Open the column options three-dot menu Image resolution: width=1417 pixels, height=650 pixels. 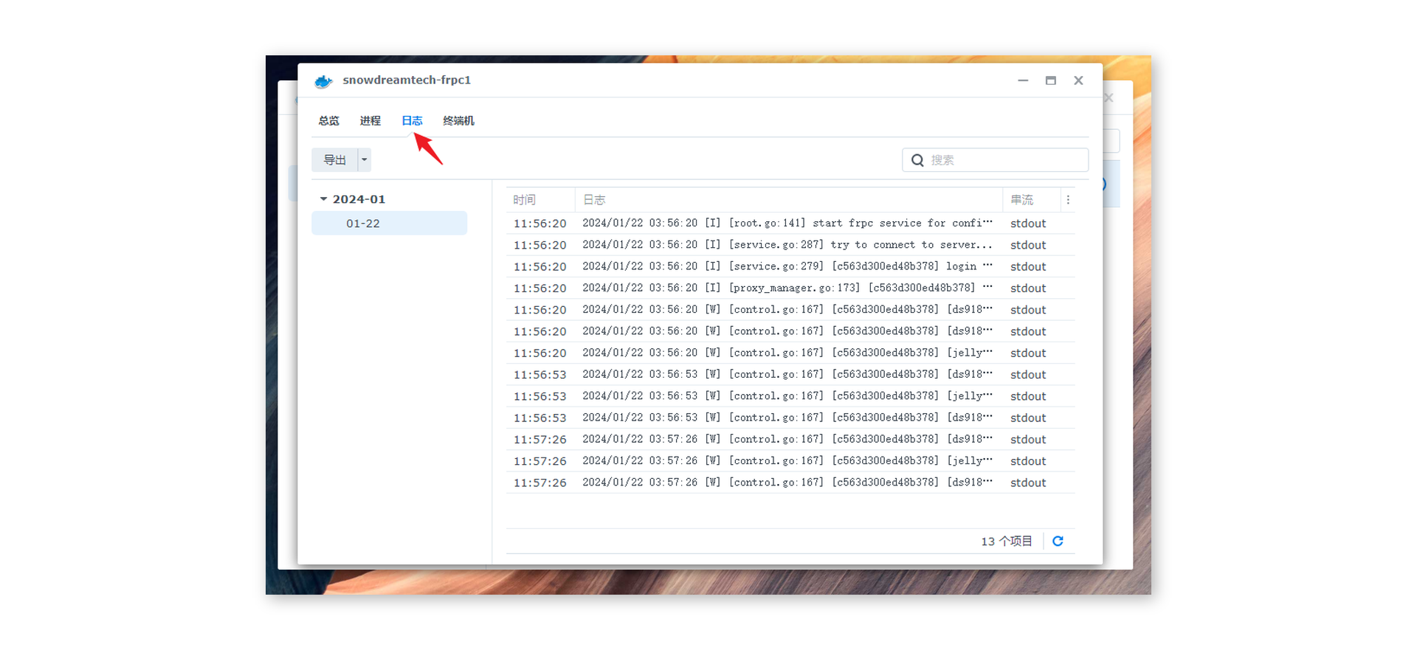pos(1068,200)
